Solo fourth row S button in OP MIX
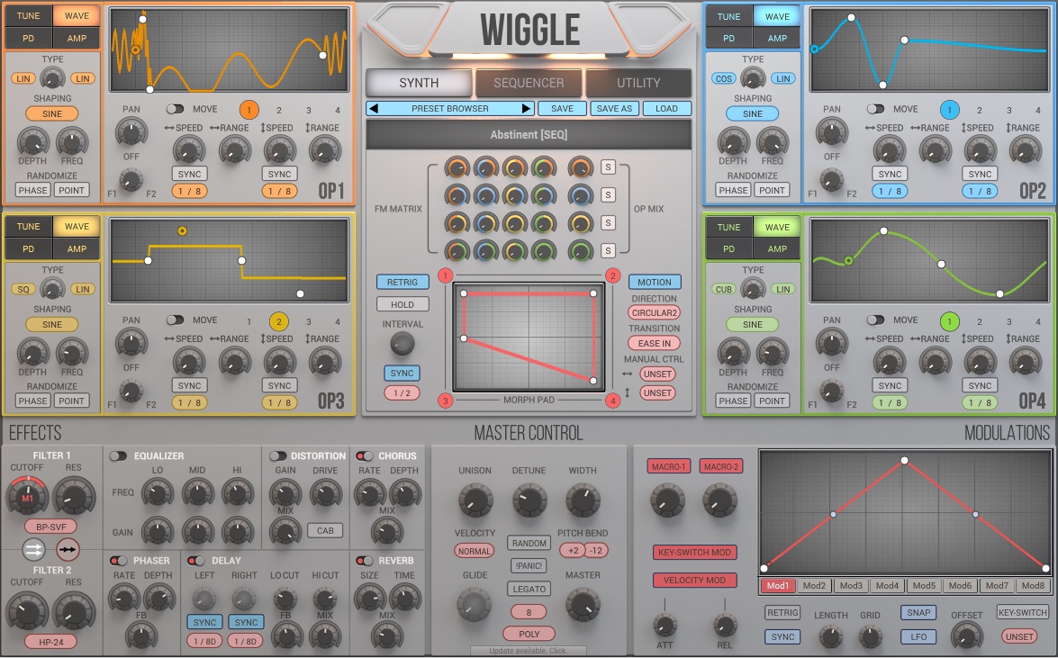Viewport: 1058px width, 658px height. pos(608,251)
